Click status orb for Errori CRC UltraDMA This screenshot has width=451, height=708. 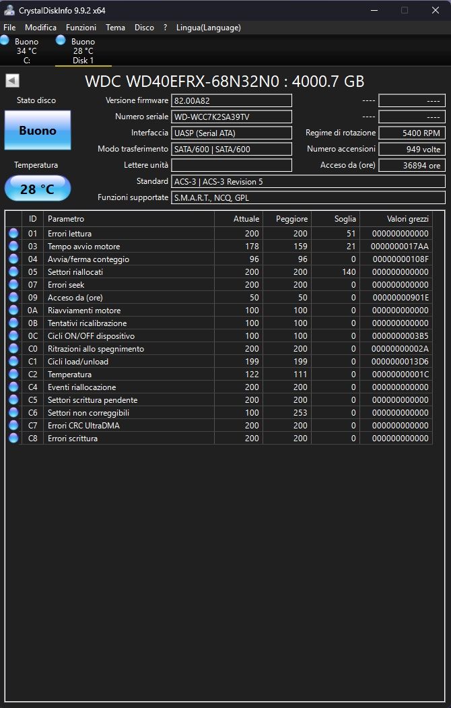(13, 425)
